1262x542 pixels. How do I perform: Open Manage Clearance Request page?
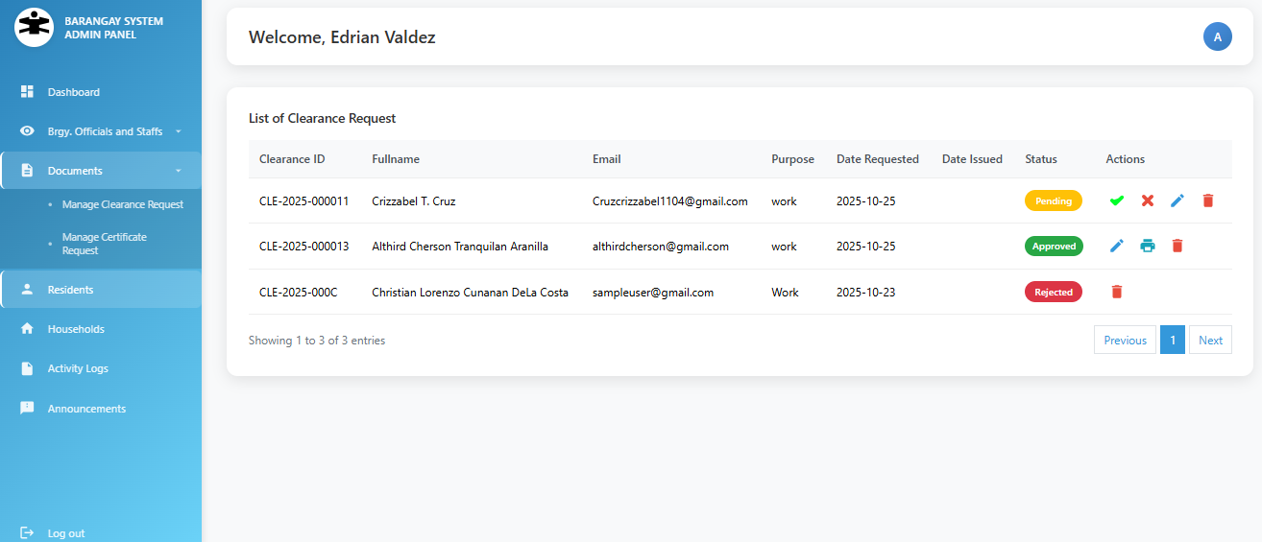tap(122, 204)
